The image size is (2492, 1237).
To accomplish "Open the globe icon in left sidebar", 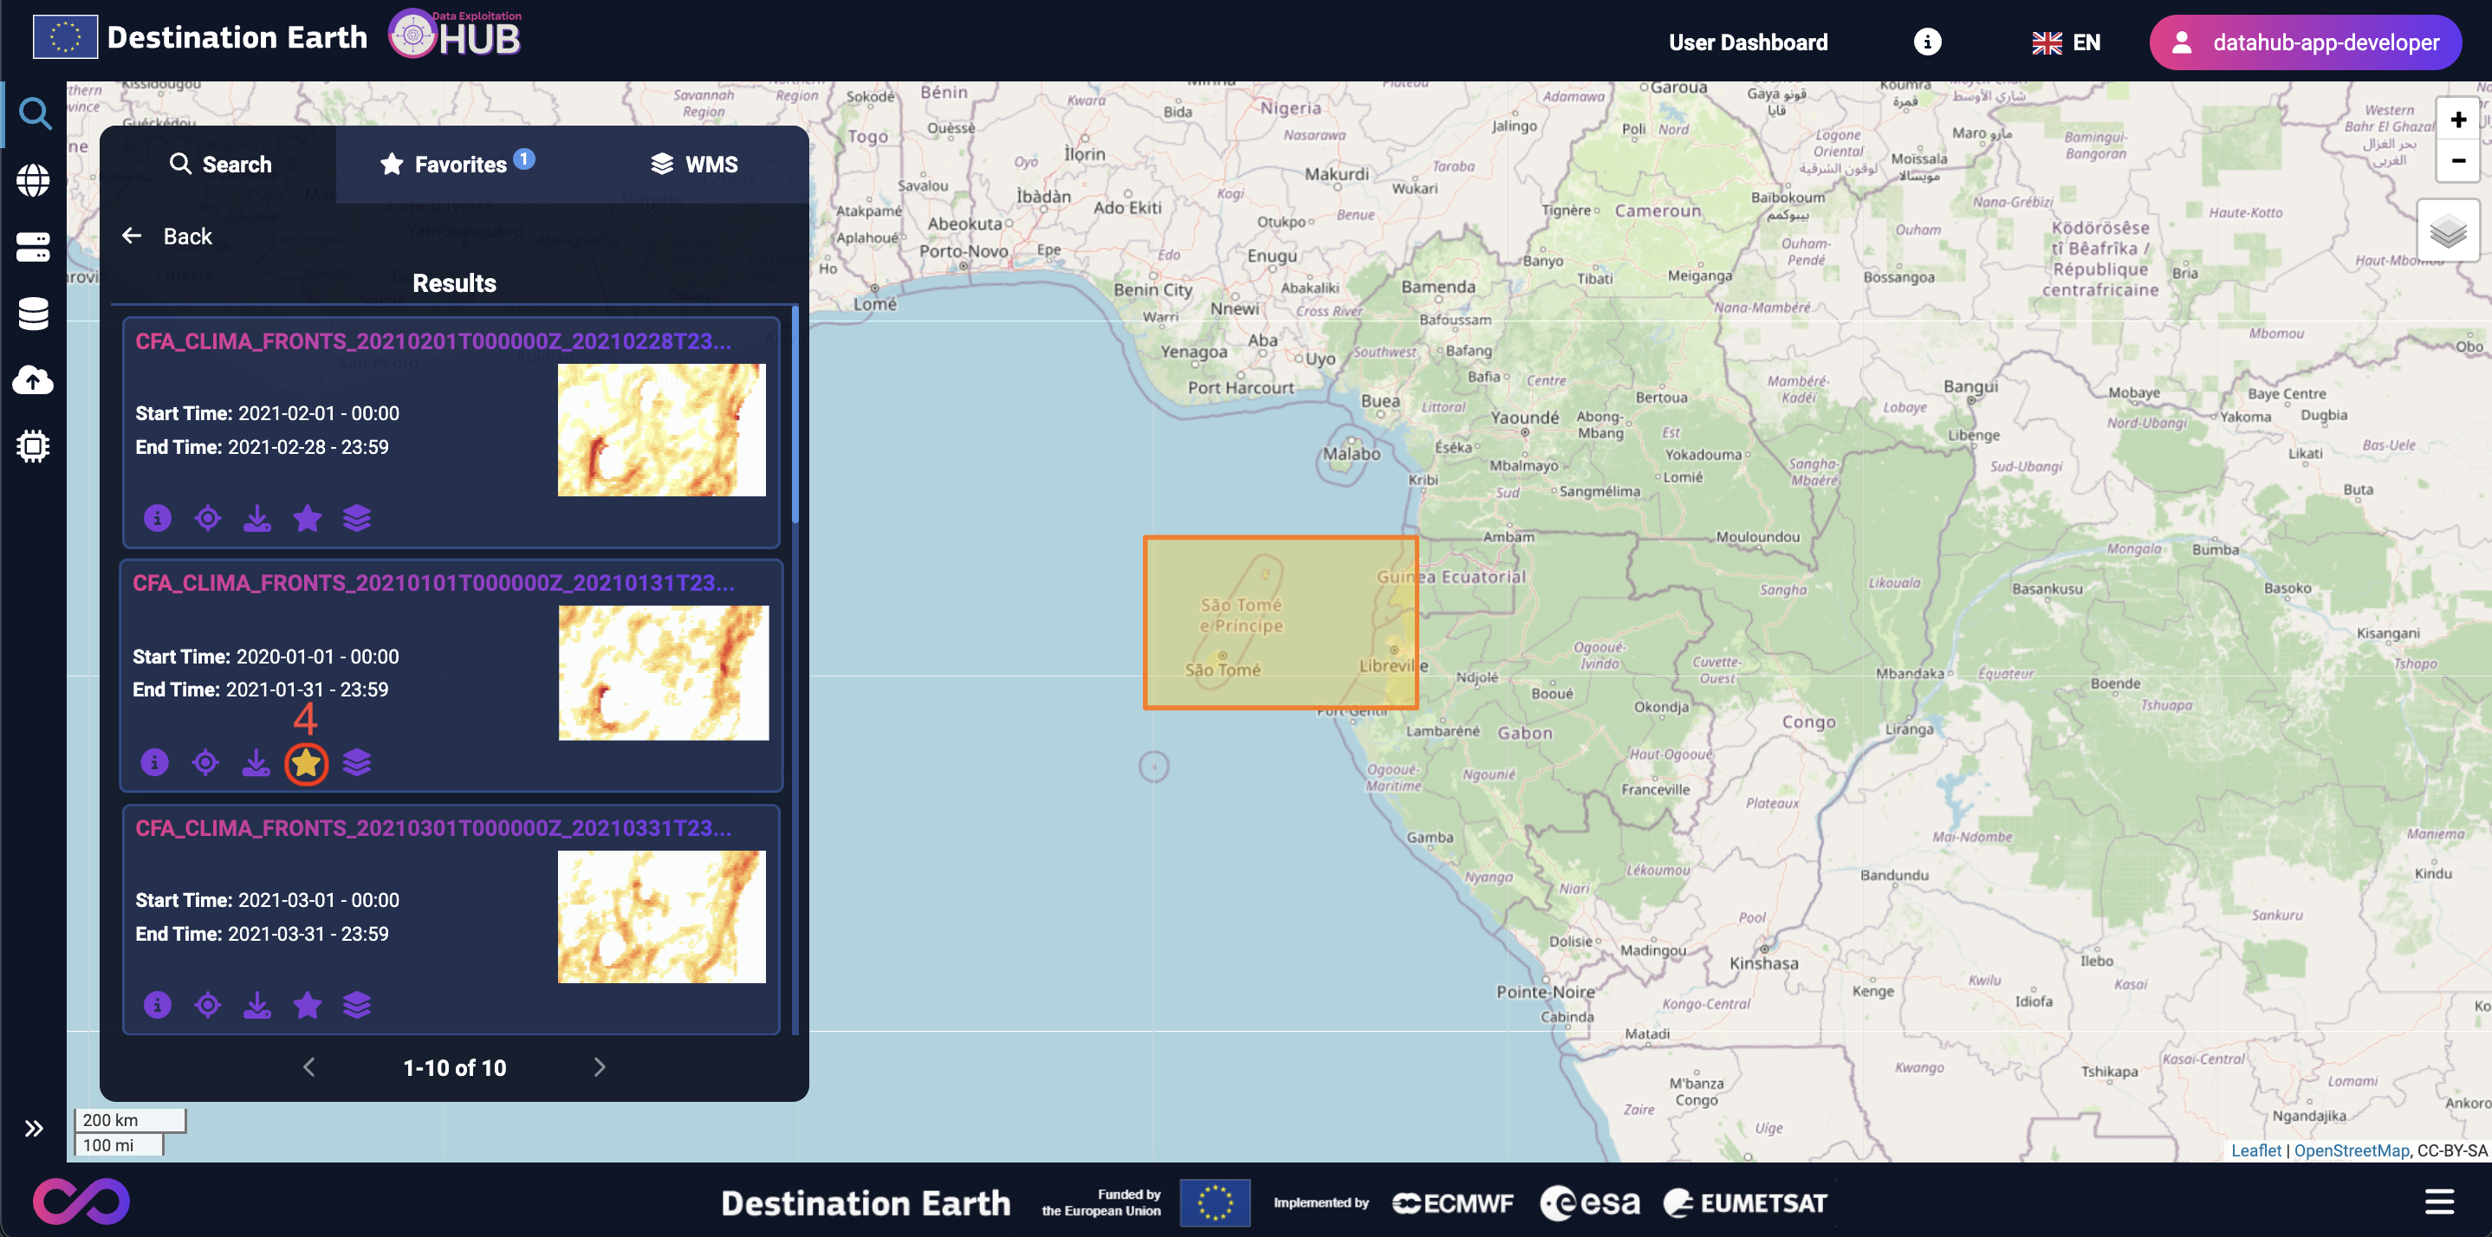I will [34, 180].
